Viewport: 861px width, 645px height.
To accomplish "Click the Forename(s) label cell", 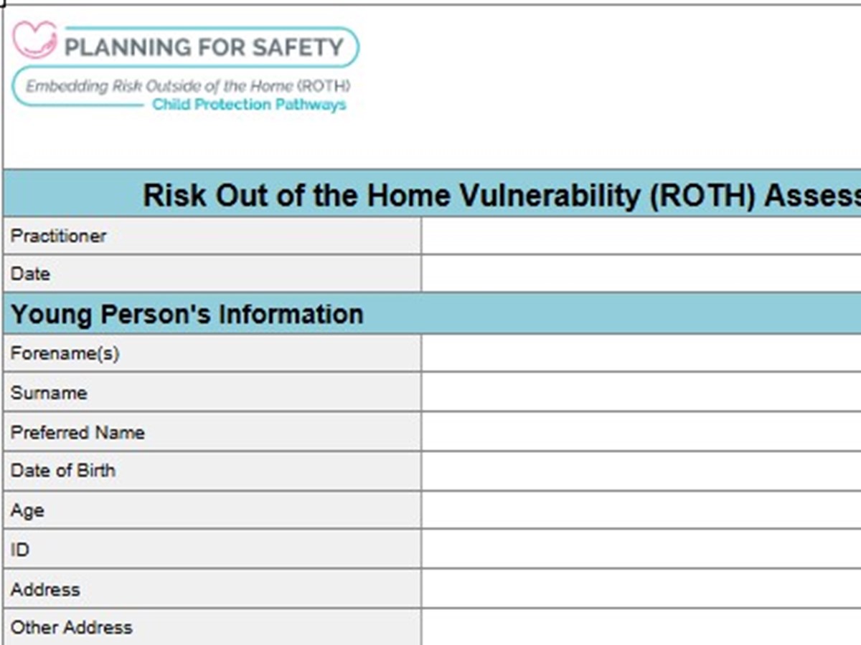I will click(212, 353).
